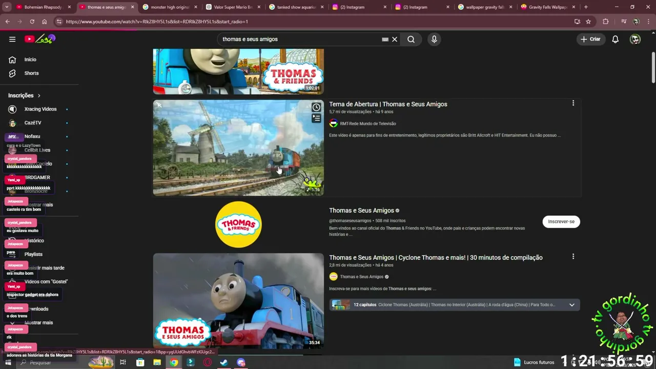Open the Cyclone Thomas compilation thumbnail
656x369 pixels.
pyautogui.click(x=238, y=301)
